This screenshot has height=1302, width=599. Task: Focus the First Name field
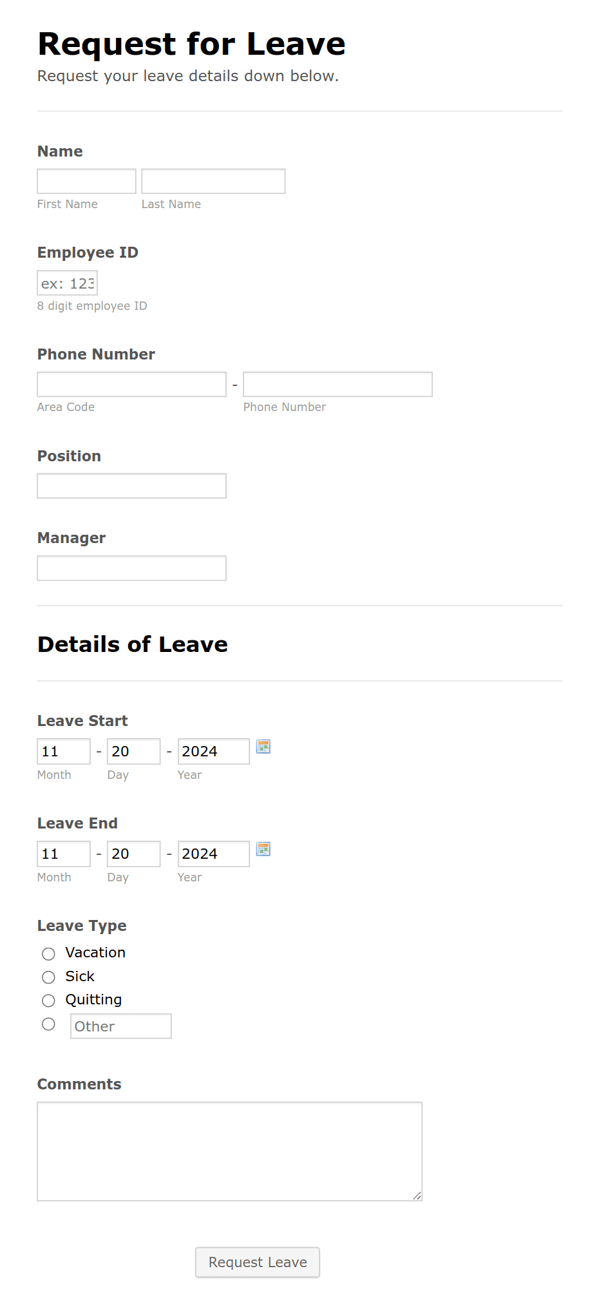[x=86, y=181]
